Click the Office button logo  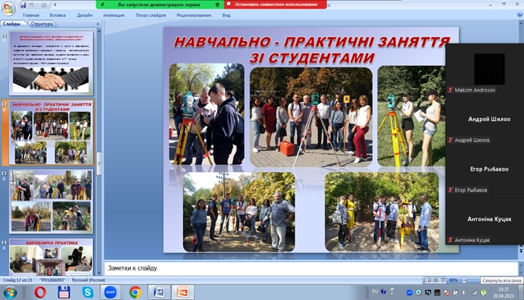tap(8, 9)
